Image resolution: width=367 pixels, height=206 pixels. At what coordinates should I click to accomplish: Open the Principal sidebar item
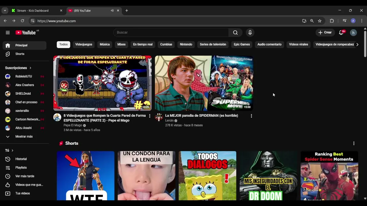(x=24, y=45)
